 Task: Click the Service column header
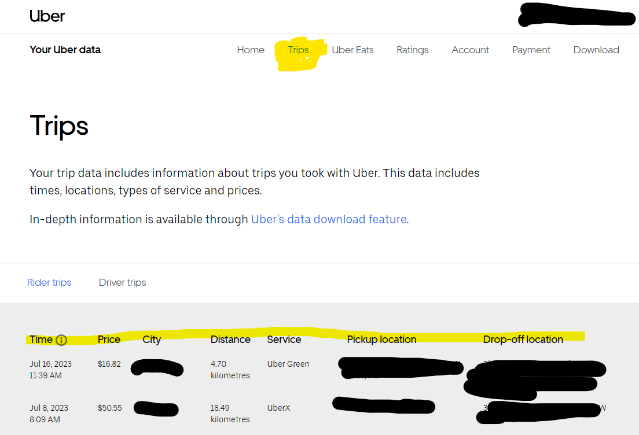pos(284,340)
